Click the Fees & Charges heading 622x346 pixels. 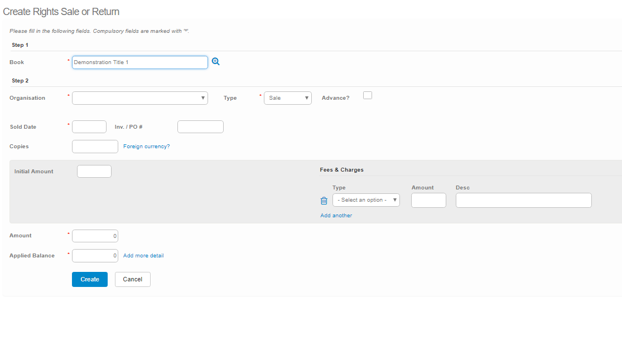pos(341,169)
